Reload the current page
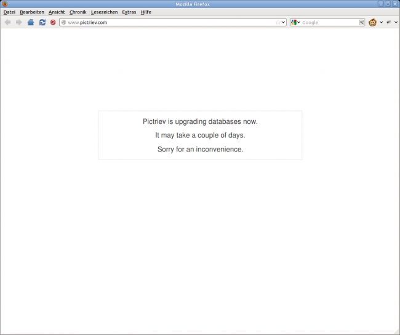 [42, 22]
